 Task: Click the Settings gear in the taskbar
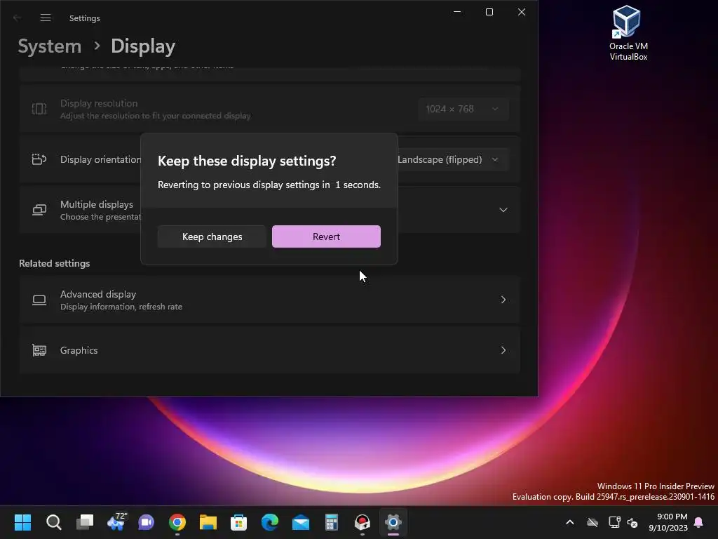393,522
